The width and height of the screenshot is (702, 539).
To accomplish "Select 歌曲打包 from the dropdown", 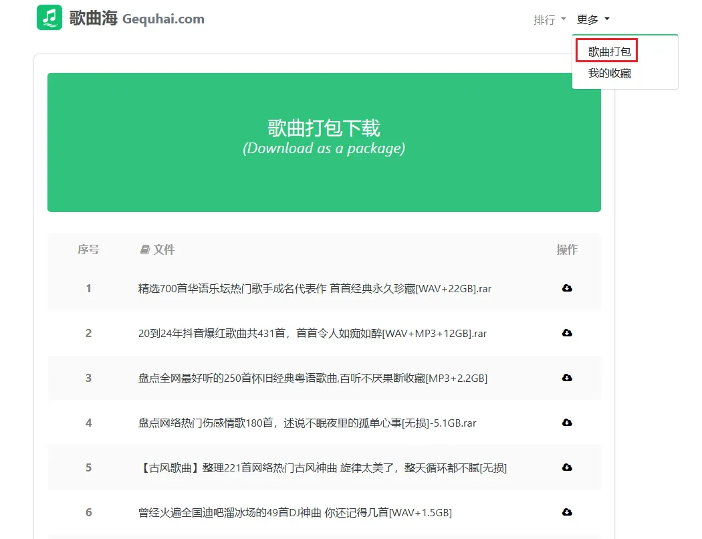I will [x=609, y=51].
